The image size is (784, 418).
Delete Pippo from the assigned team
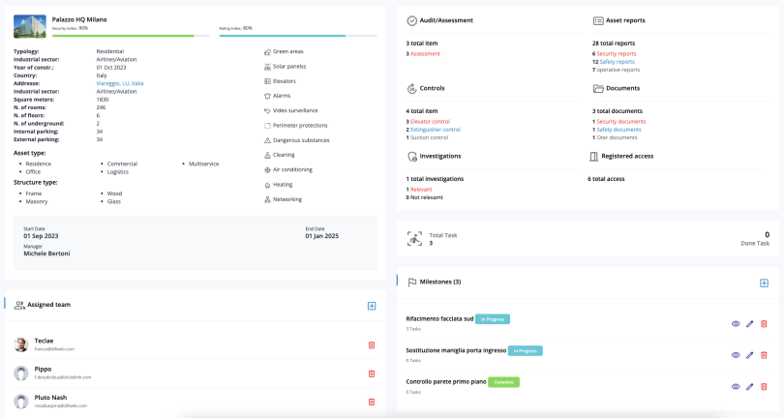tap(372, 373)
